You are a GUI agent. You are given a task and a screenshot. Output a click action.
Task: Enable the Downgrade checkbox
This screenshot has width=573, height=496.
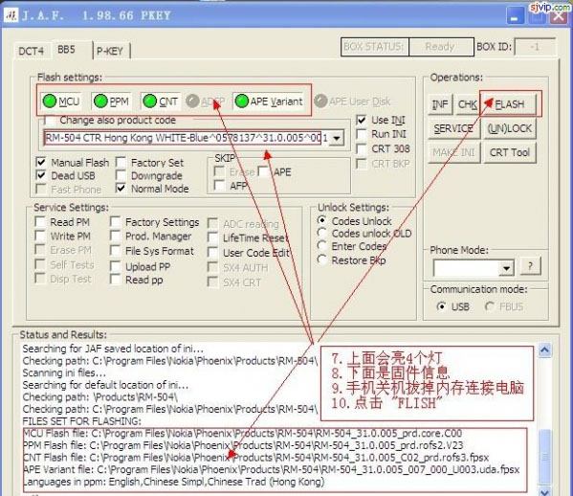(x=121, y=175)
